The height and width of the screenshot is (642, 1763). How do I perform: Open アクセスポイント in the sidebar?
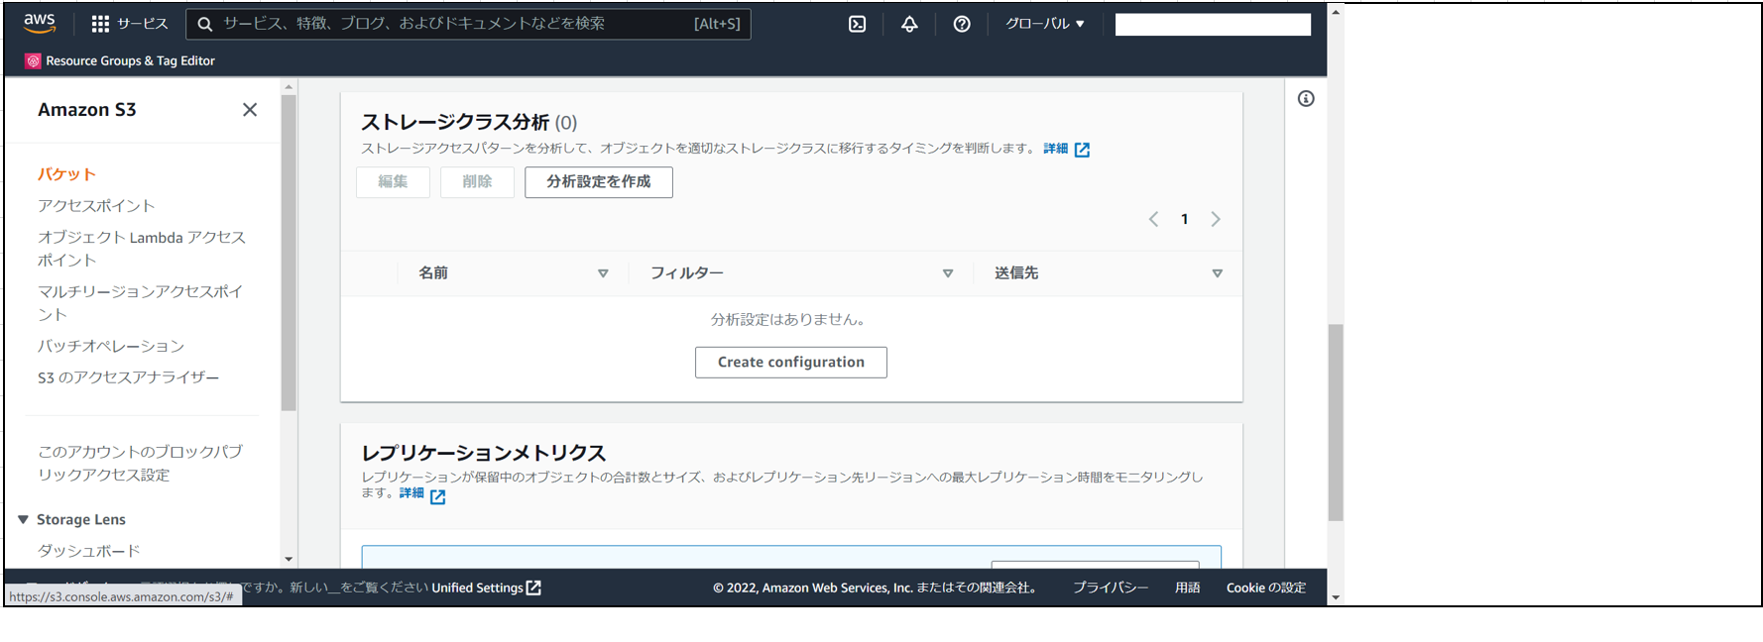click(x=96, y=206)
